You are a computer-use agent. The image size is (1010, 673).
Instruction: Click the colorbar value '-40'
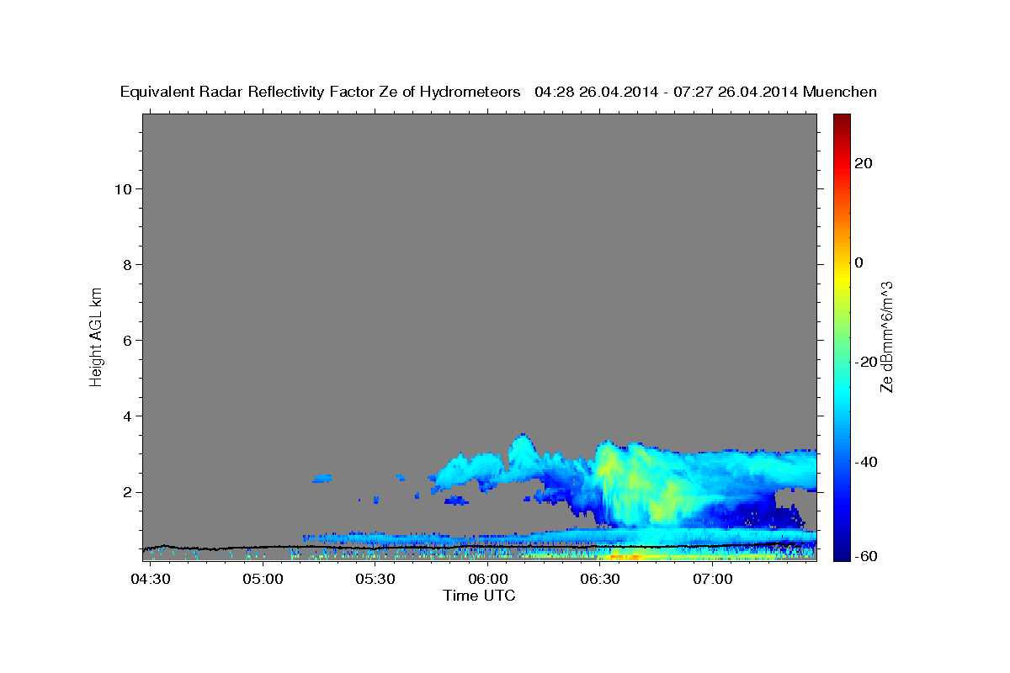865,462
